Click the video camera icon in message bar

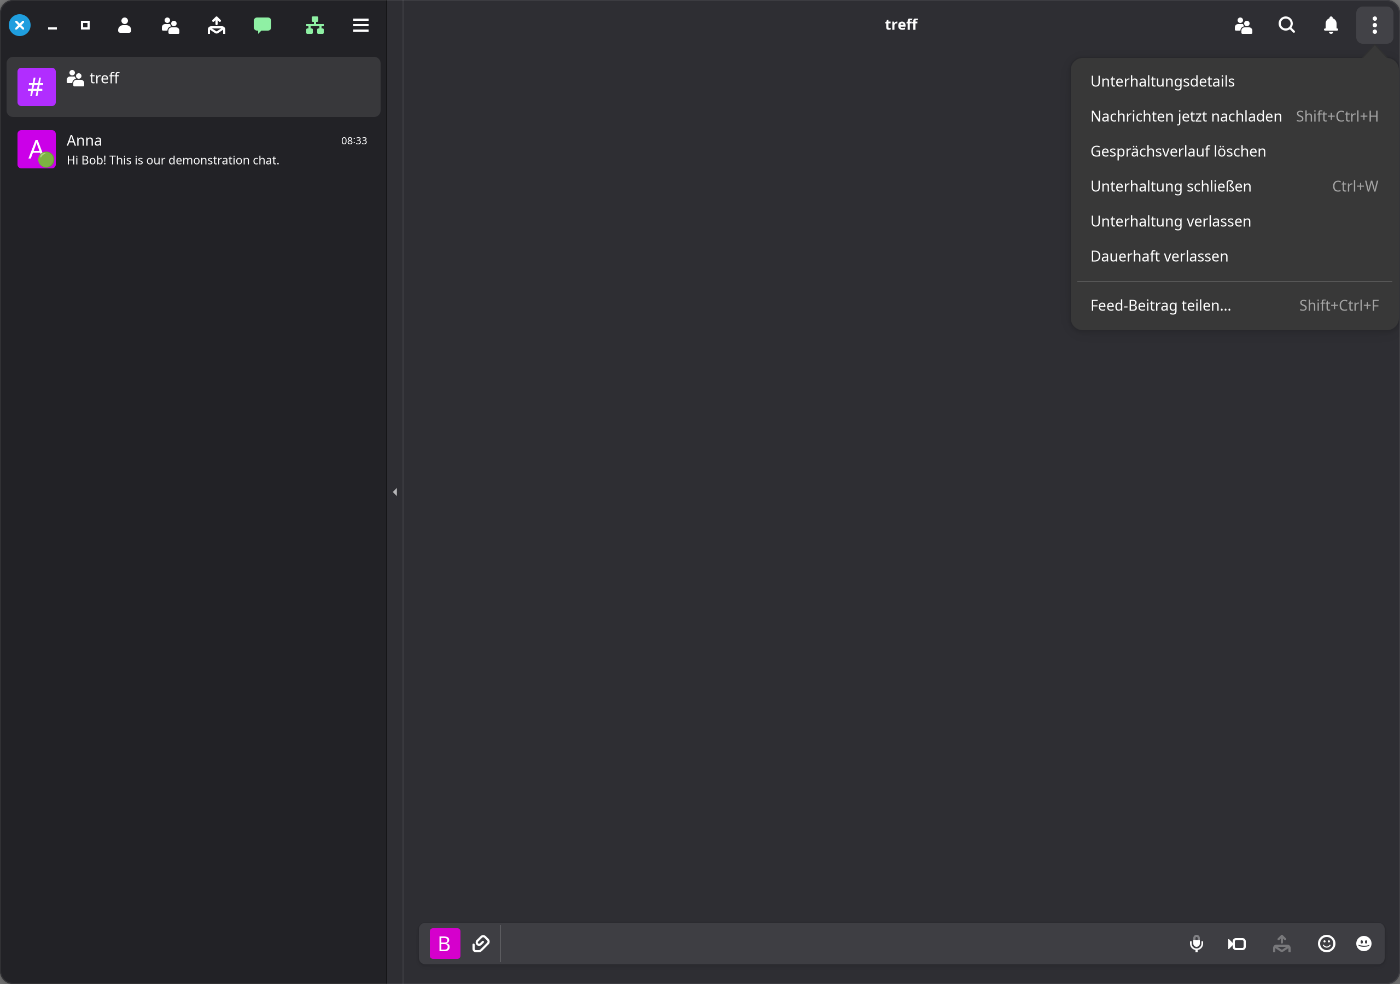coord(1236,944)
